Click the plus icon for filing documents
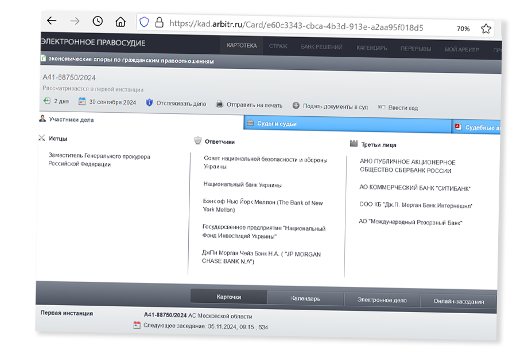Screen dimensions: 528x351 point(296,105)
